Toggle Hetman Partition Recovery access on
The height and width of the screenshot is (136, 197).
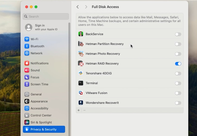(178, 44)
